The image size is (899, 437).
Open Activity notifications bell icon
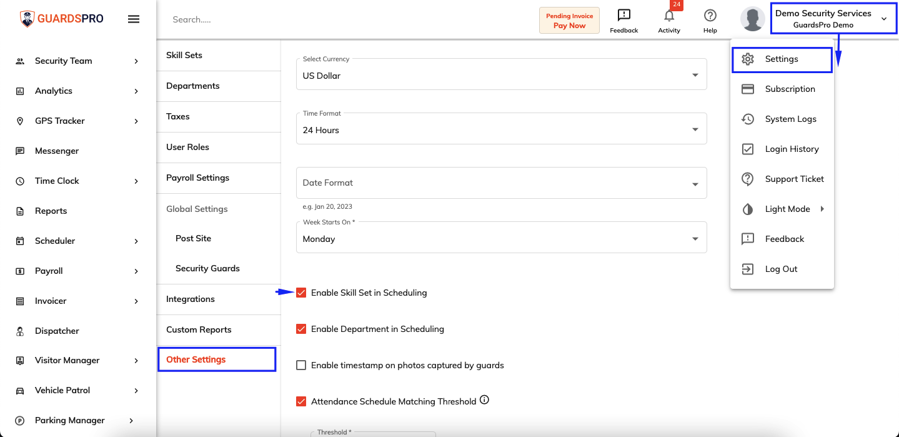tap(669, 16)
